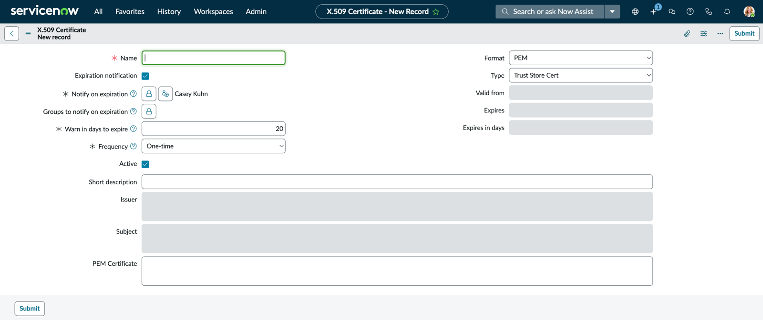Click the PEM Certificate text area
Image resolution: width=763 pixels, height=320 pixels.
pyautogui.click(x=397, y=271)
